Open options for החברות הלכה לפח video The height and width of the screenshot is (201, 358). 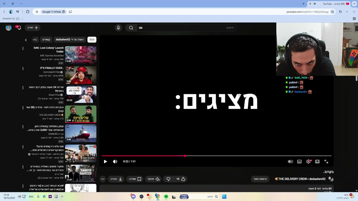point(23,108)
